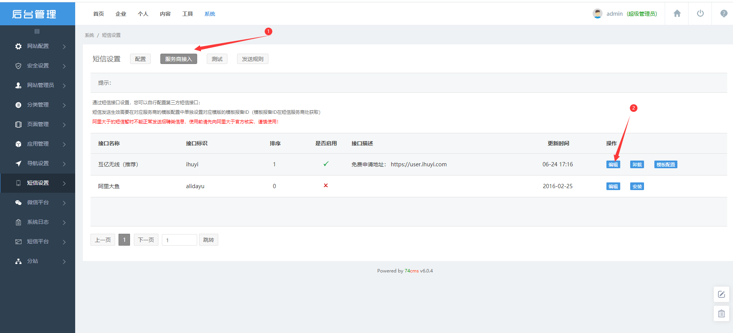This screenshot has height=333, width=733.
Task: Switch to the 发送规则 tab
Action: click(x=252, y=59)
